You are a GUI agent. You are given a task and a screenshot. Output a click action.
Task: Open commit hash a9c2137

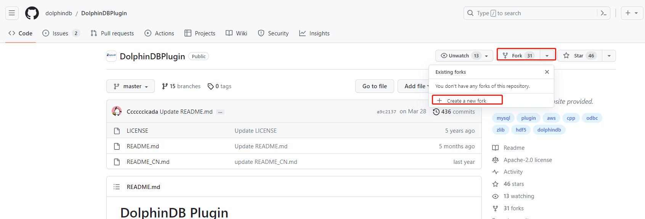click(387, 112)
